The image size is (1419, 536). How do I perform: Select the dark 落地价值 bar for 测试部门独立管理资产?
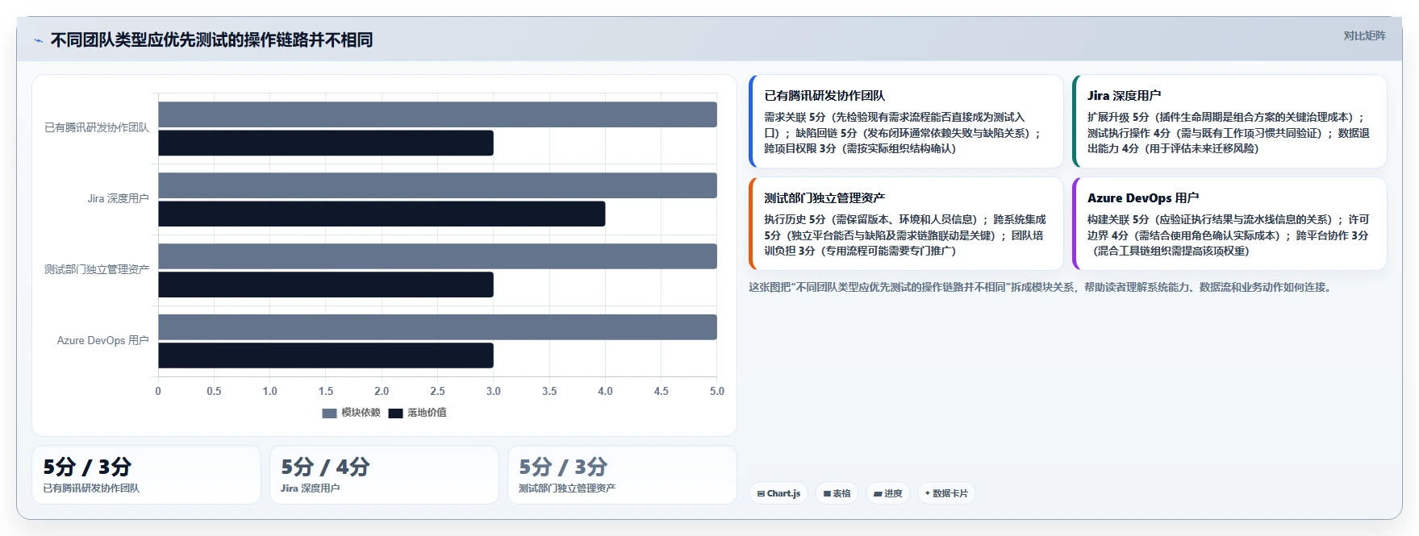[x=326, y=285]
